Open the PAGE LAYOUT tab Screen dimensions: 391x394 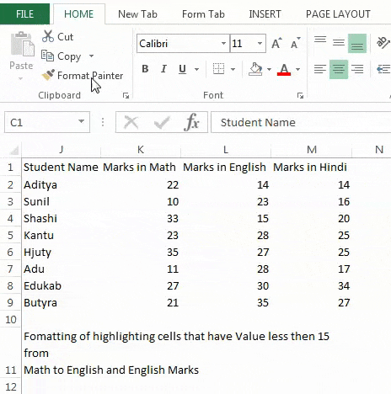(x=338, y=14)
